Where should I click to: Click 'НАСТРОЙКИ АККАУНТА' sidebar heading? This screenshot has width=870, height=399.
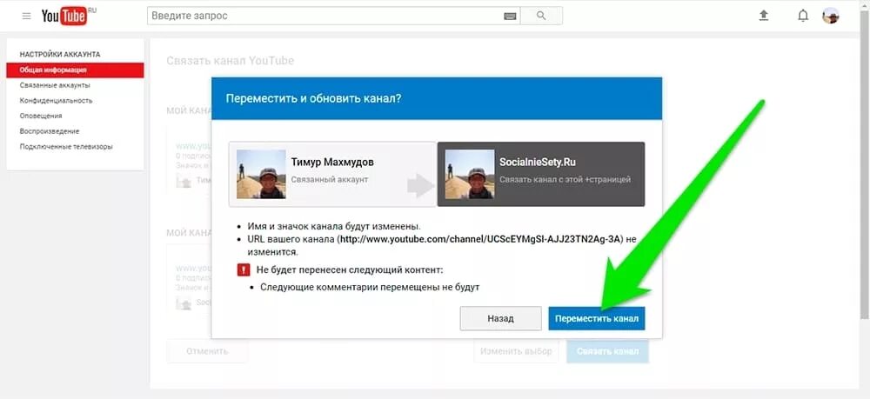[x=60, y=54]
